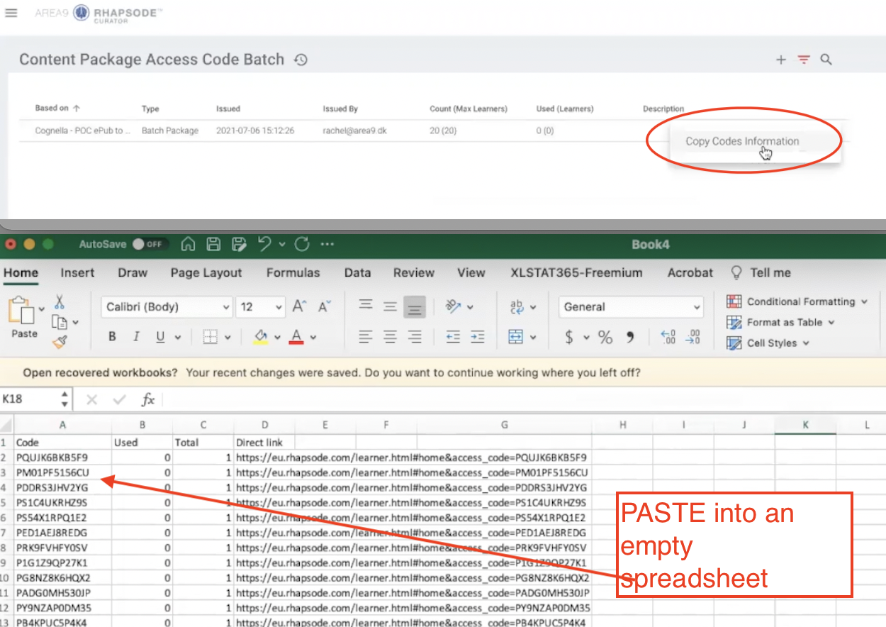886x627 pixels.
Task: Open the Format as Table dropdown
Action: click(781, 322)
